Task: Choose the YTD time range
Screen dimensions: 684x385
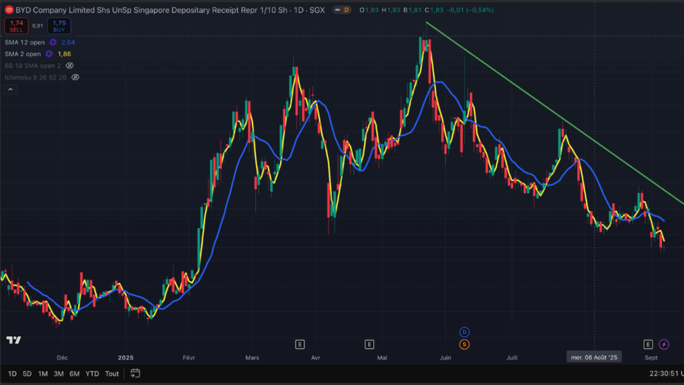Action: (92, 374)
